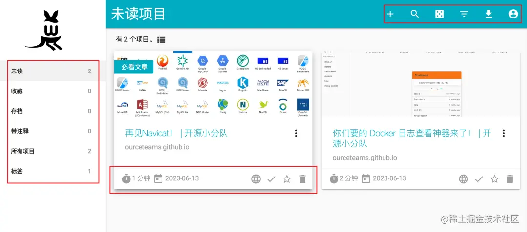This screenshot has width=527, height=232.
Task: Open the search magnifier icon
Action: coord(415,14)
